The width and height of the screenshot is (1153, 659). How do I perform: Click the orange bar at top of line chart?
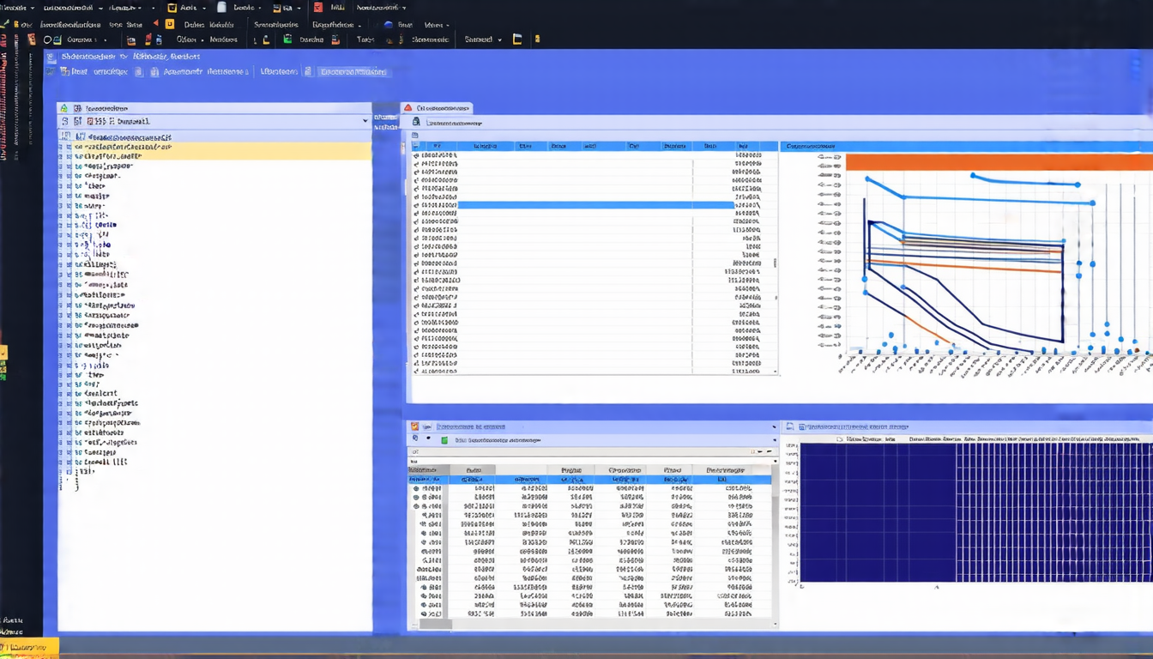(999, 162)
